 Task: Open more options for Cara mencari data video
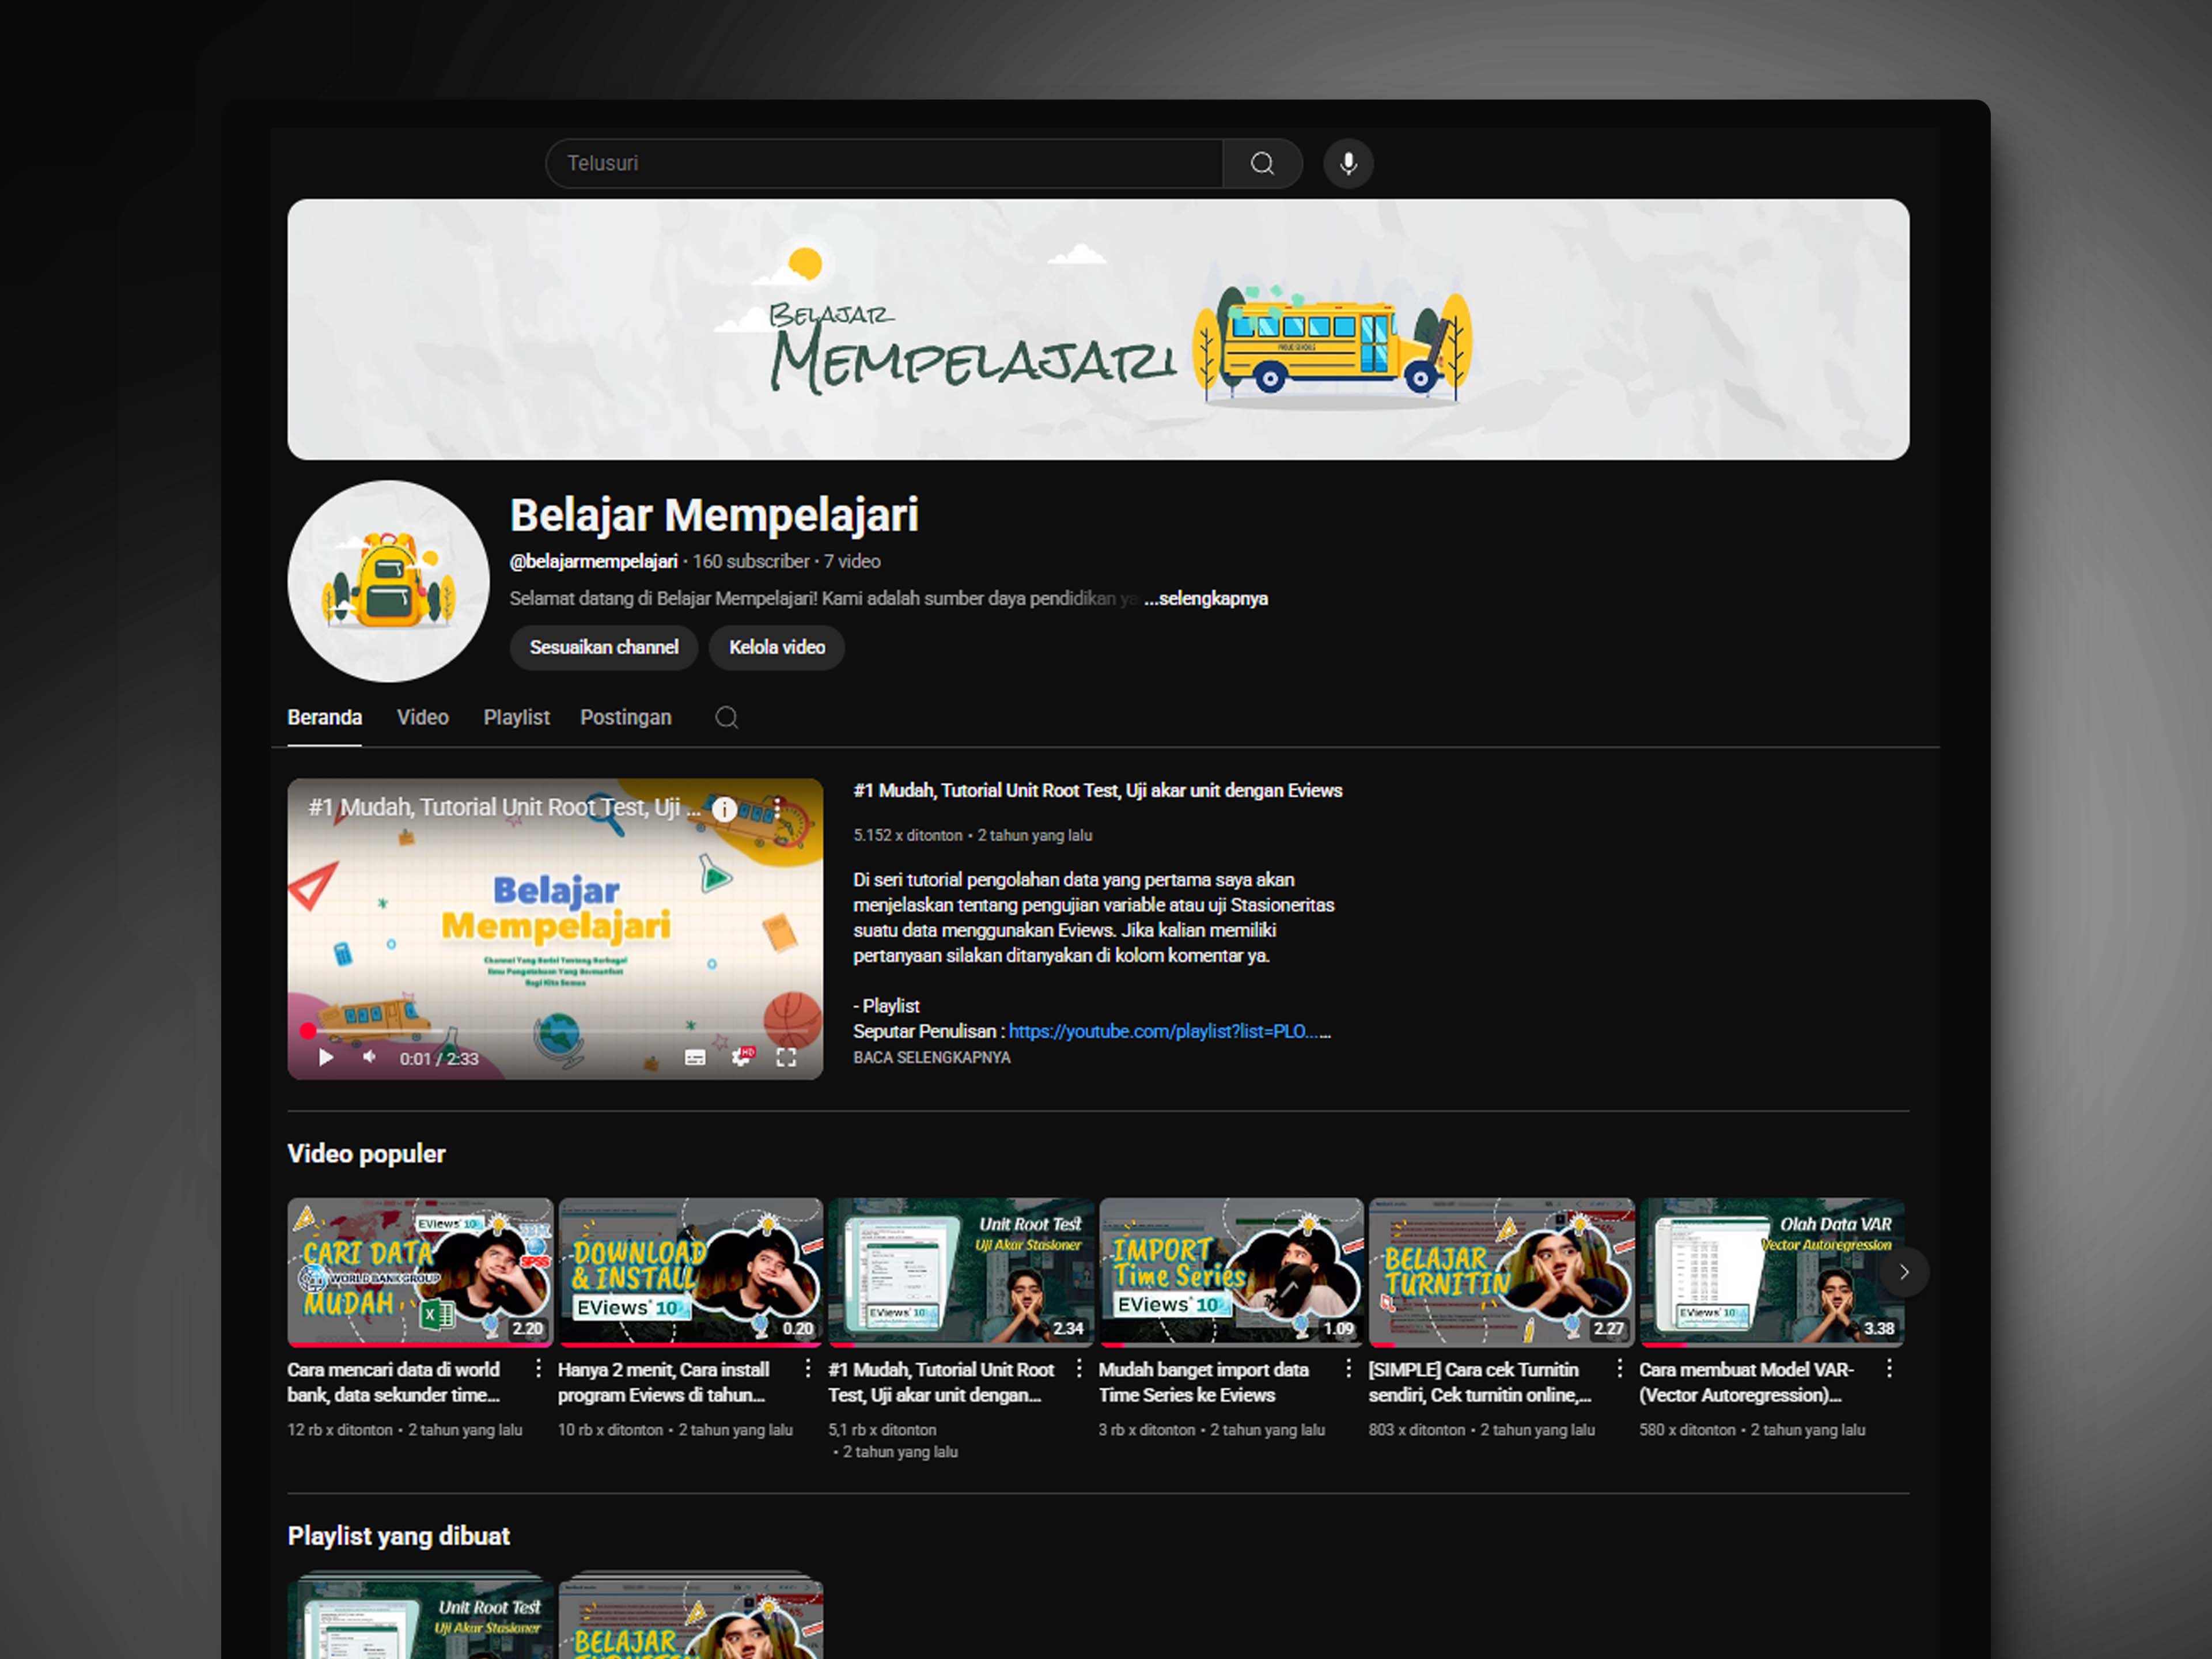click(538, 1368)
